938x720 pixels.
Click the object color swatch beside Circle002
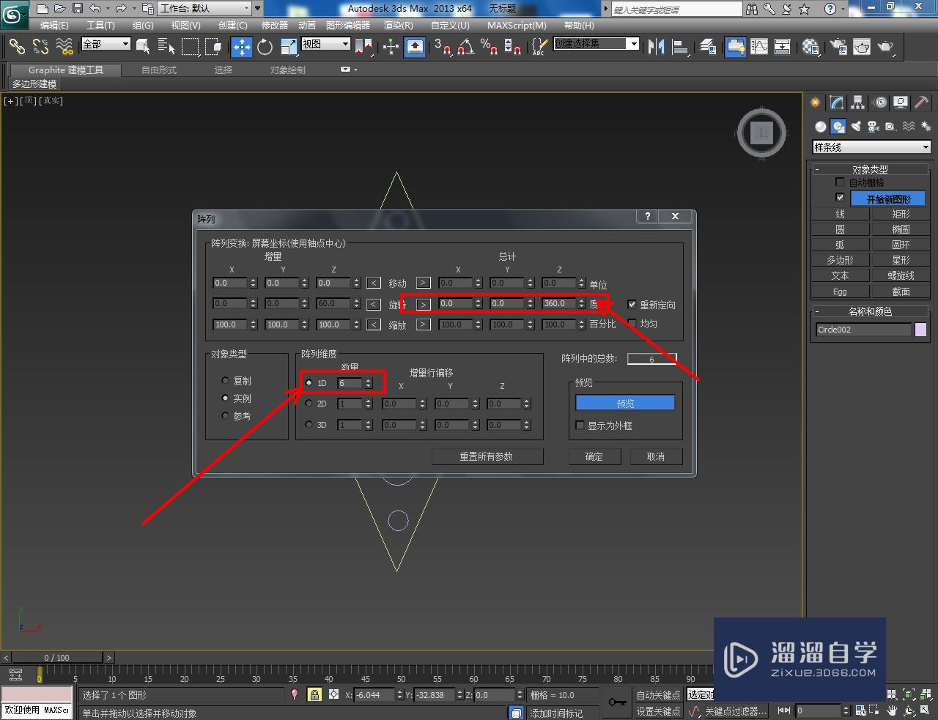point(921,330)
